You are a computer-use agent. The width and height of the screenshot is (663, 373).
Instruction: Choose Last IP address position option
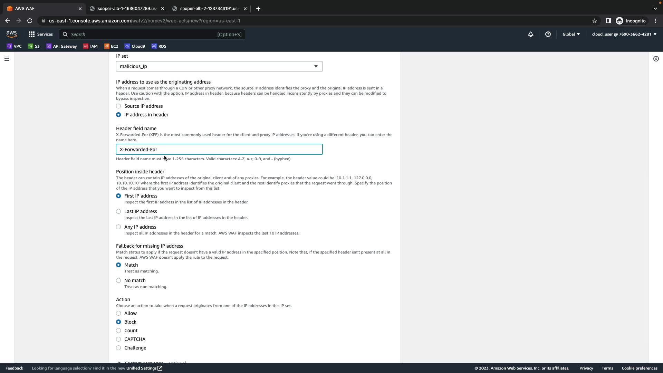click(118, 211)
